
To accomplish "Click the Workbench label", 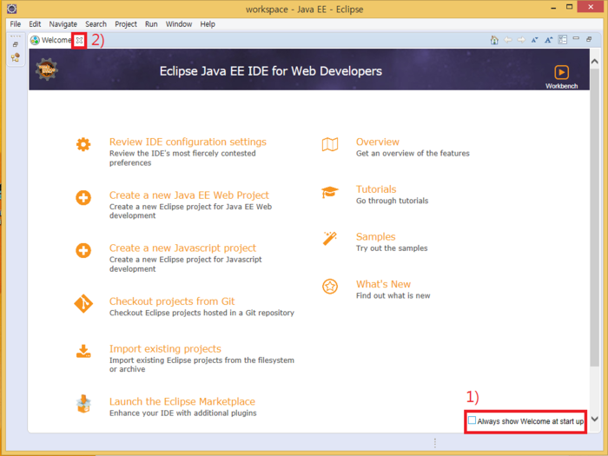I will [561, 86].
